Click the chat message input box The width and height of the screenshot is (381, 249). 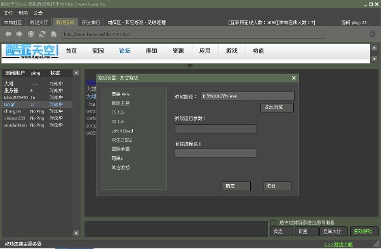click(176, 229)
